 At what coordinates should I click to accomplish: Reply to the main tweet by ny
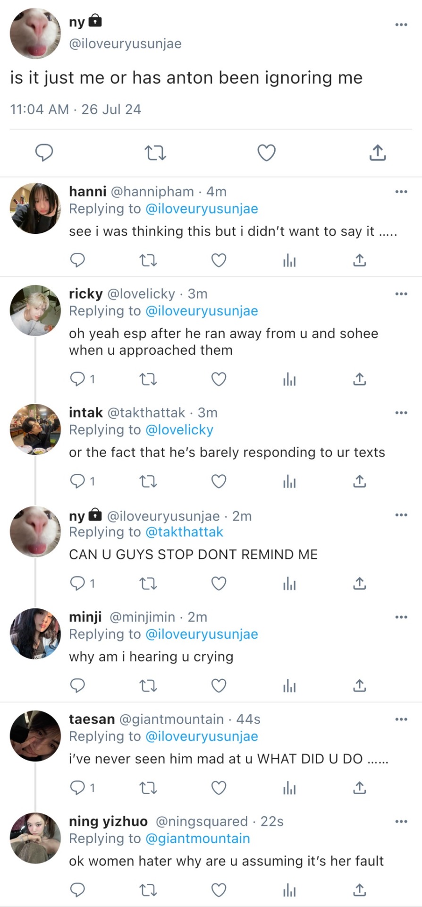44,153
